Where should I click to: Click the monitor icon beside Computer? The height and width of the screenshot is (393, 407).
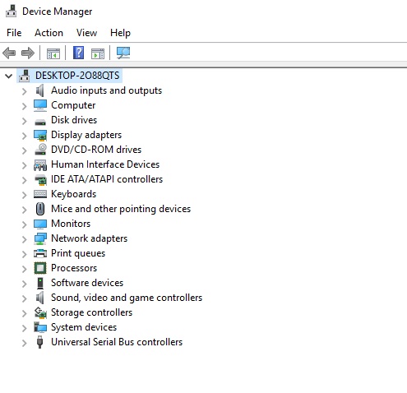click(x=40, y=105)
